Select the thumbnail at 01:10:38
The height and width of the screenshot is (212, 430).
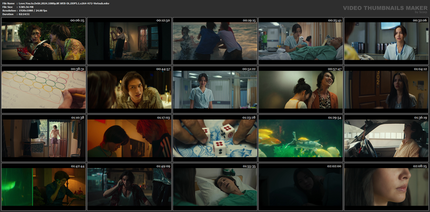tap(44, 138)
